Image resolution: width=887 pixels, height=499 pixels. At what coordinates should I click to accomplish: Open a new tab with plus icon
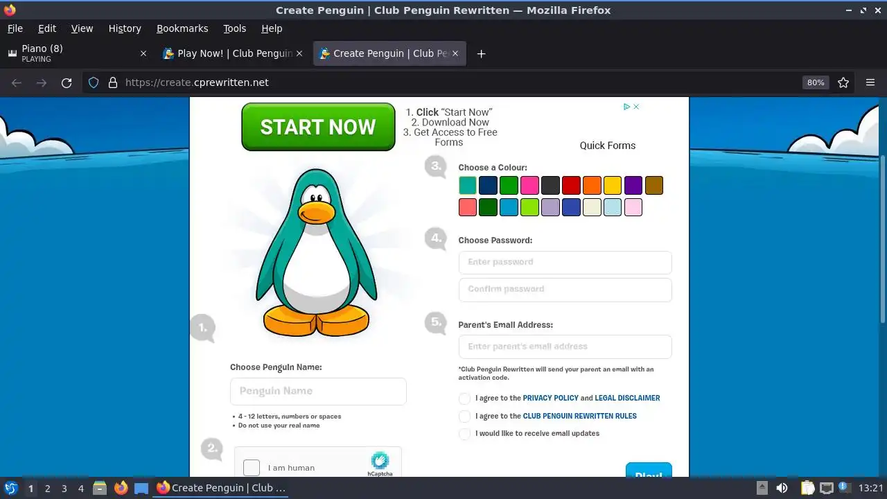pos(481,53)
